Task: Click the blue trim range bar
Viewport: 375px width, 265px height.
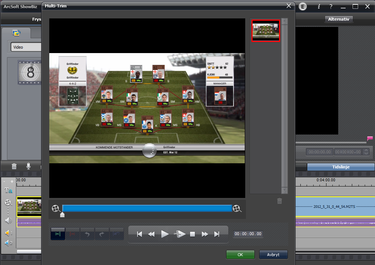Action: 147,208
